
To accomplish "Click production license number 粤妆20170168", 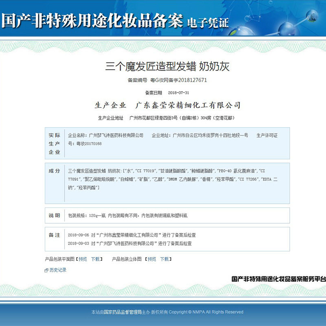I will click(89, 143).
